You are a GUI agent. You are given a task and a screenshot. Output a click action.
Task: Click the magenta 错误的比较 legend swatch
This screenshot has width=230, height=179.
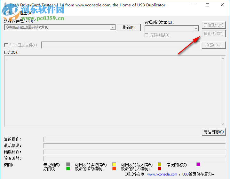[198, 164]
